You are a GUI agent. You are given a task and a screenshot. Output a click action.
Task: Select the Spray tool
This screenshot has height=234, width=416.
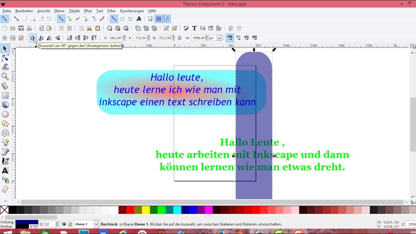5,180
